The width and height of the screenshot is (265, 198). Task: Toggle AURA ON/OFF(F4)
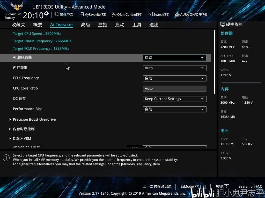pyautogui.click(x=191, y=14)
